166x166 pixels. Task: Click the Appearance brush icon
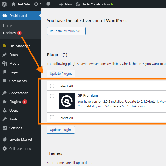point(5,93)
